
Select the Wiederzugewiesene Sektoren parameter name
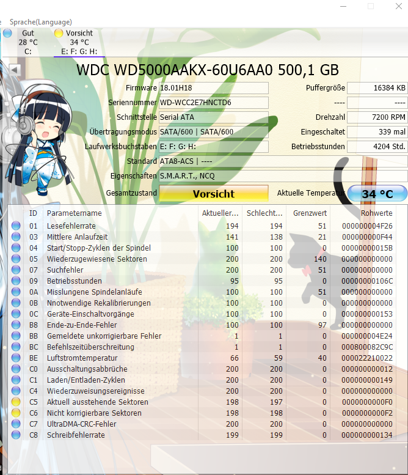[x=97, y=259]
